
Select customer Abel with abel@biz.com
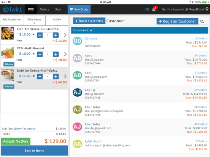tap(140, 60)
